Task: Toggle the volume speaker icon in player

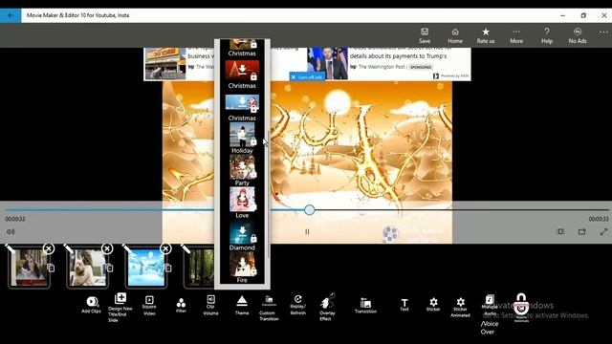Action: click(x=11, y=231)
